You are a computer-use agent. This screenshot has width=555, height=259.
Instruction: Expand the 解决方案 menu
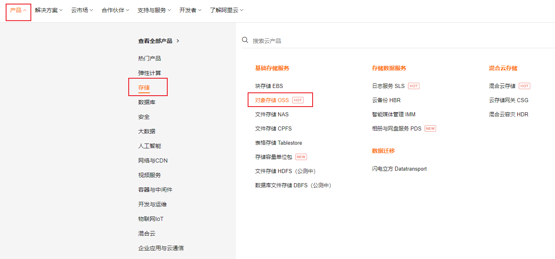tap(49, 10)
